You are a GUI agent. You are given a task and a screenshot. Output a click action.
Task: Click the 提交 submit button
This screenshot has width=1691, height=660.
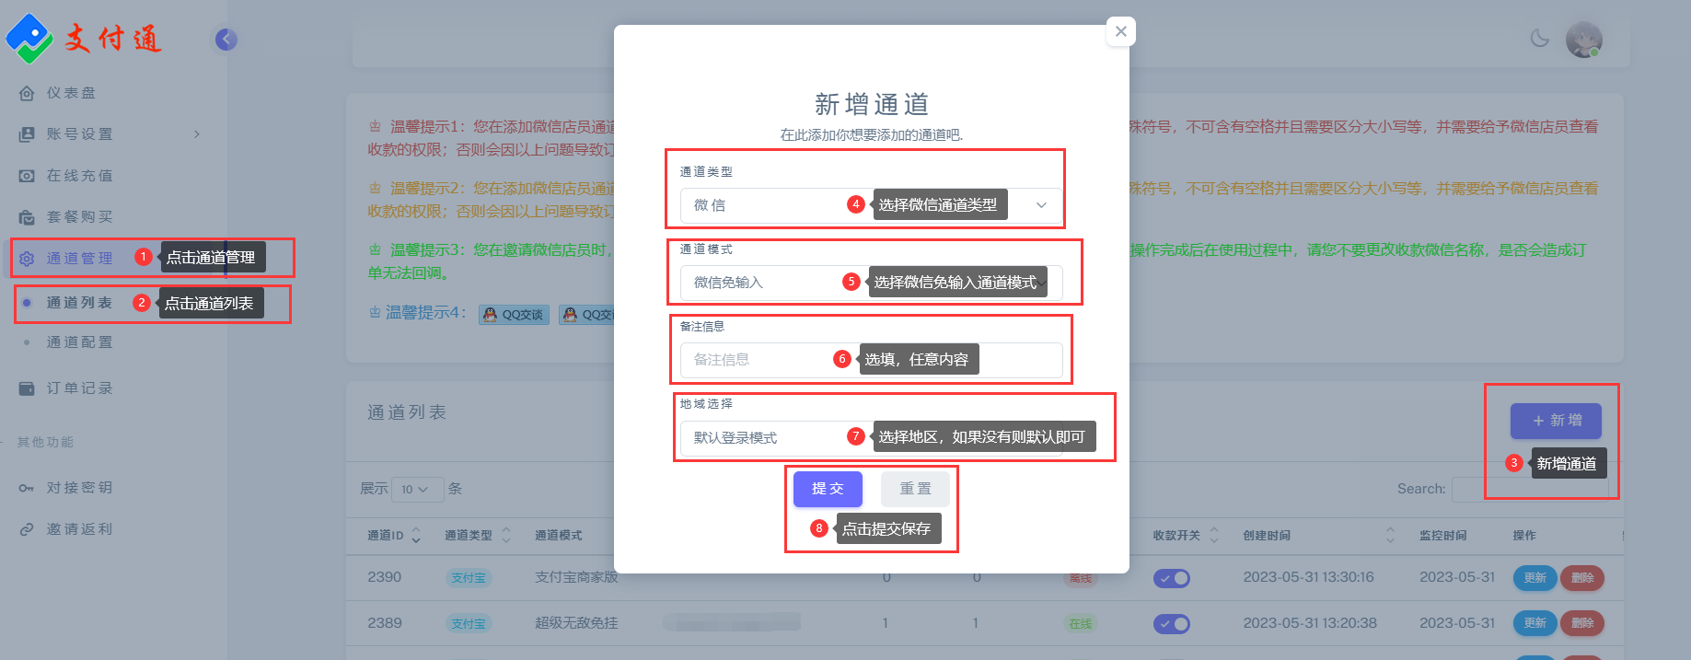click(x=827, y=489)
